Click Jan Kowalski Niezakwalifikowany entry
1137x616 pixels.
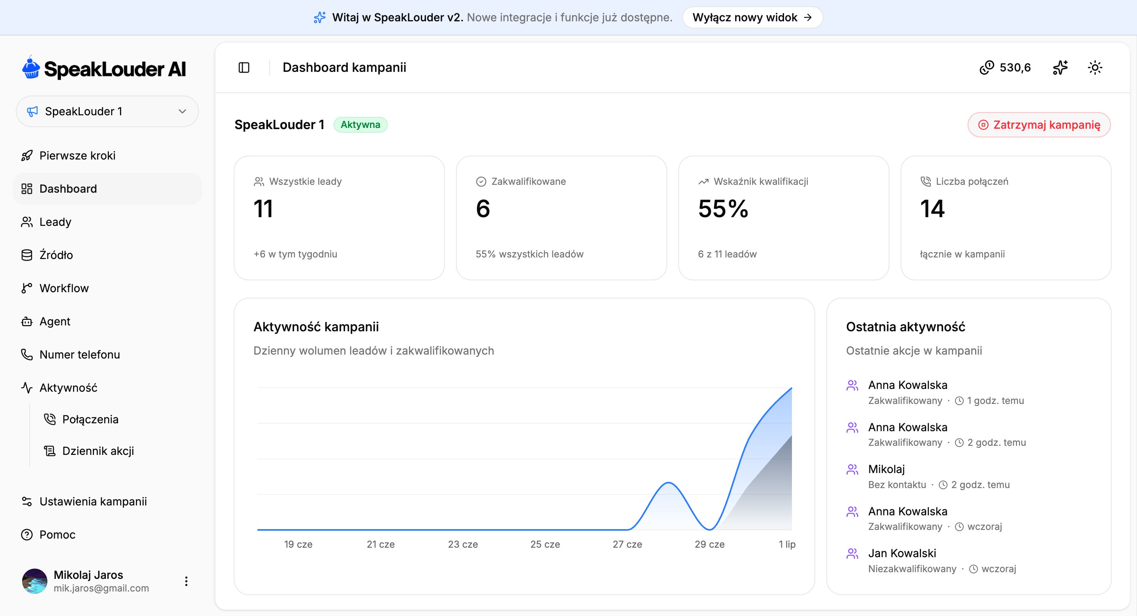pyautogui.click(x=968, y=561)
